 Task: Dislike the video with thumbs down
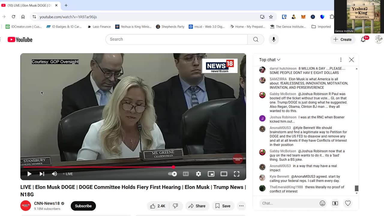pyautogui.click(x=175, y=206)
